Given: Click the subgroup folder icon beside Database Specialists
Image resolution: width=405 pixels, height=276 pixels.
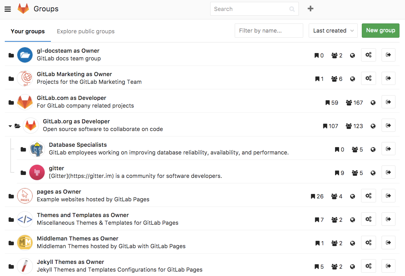Looking at the screenshot, I should pos(23,149).
